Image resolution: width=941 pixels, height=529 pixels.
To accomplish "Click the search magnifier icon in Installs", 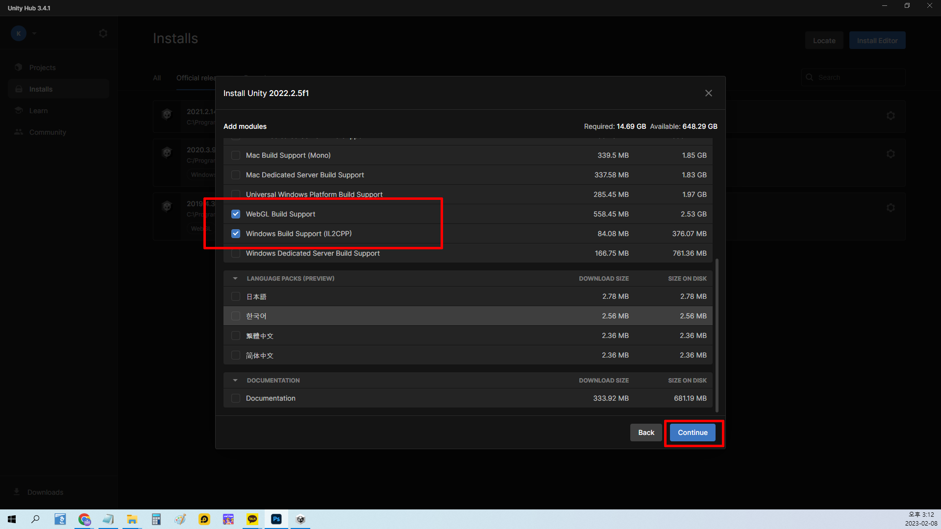I will click(810, 77).
